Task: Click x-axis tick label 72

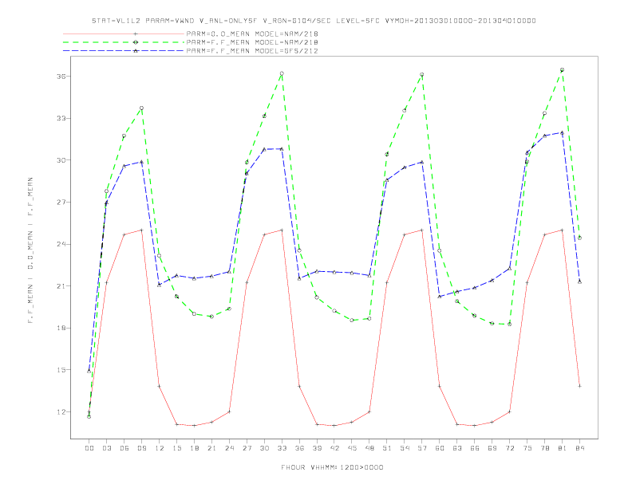Action: [x=510, y=448]
